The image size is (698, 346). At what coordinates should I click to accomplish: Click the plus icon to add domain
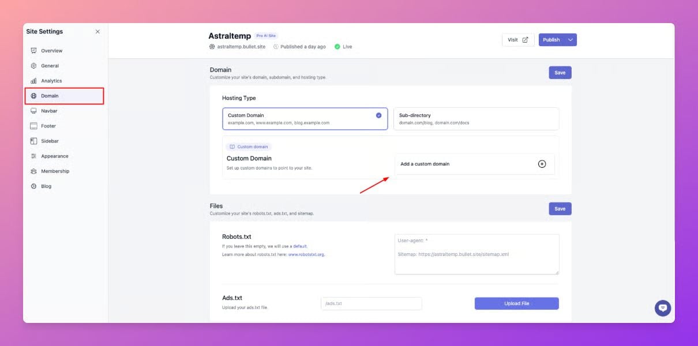(542, 164)
